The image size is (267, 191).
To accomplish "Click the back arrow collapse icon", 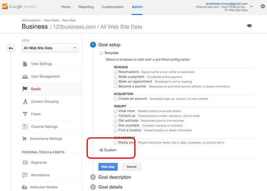I will point(11,48).
